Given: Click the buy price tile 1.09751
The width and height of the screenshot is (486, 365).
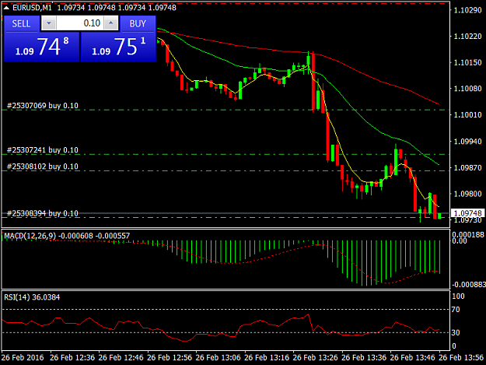Looking at the screenshot, I should click(x=118, y=47).
